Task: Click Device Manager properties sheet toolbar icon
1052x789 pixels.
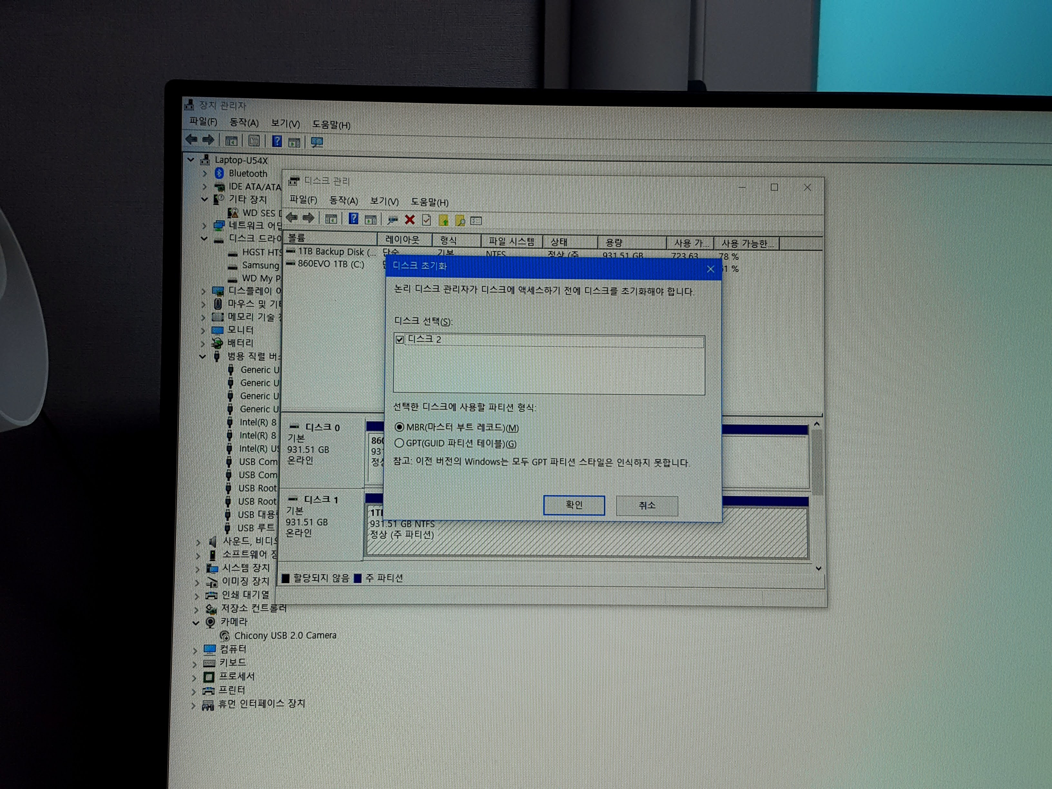Action: pyautogui.click(x=254, y=141)
